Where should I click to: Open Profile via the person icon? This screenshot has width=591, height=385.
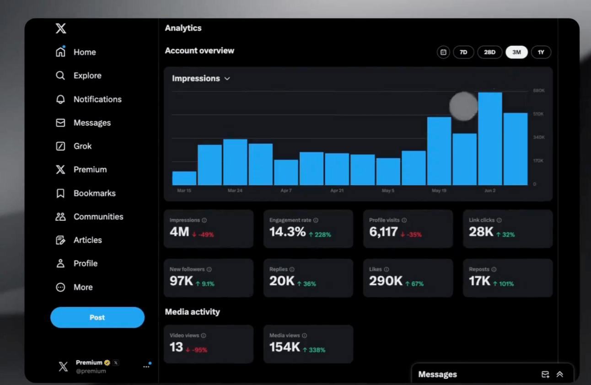click(x=60, y=263)
